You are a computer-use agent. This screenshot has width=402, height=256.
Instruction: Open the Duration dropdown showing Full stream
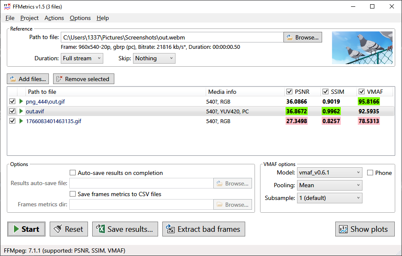point(82,59)
